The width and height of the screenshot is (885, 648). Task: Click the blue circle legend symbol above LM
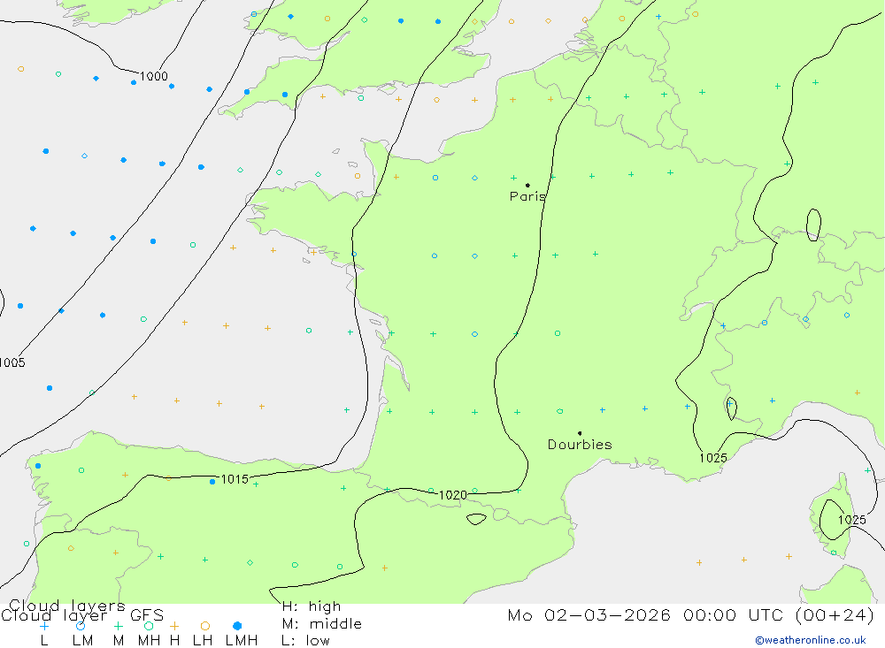tap(81, 626)
